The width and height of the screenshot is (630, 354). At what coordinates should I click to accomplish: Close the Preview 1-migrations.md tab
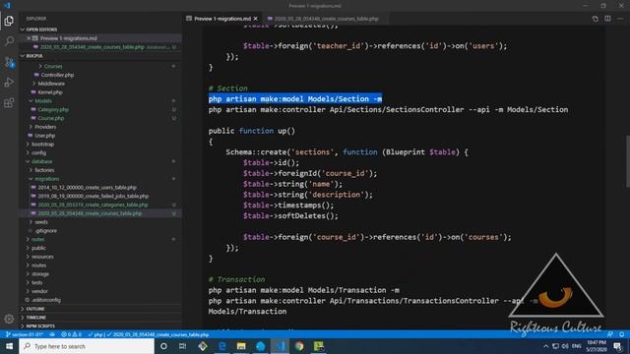256,19
